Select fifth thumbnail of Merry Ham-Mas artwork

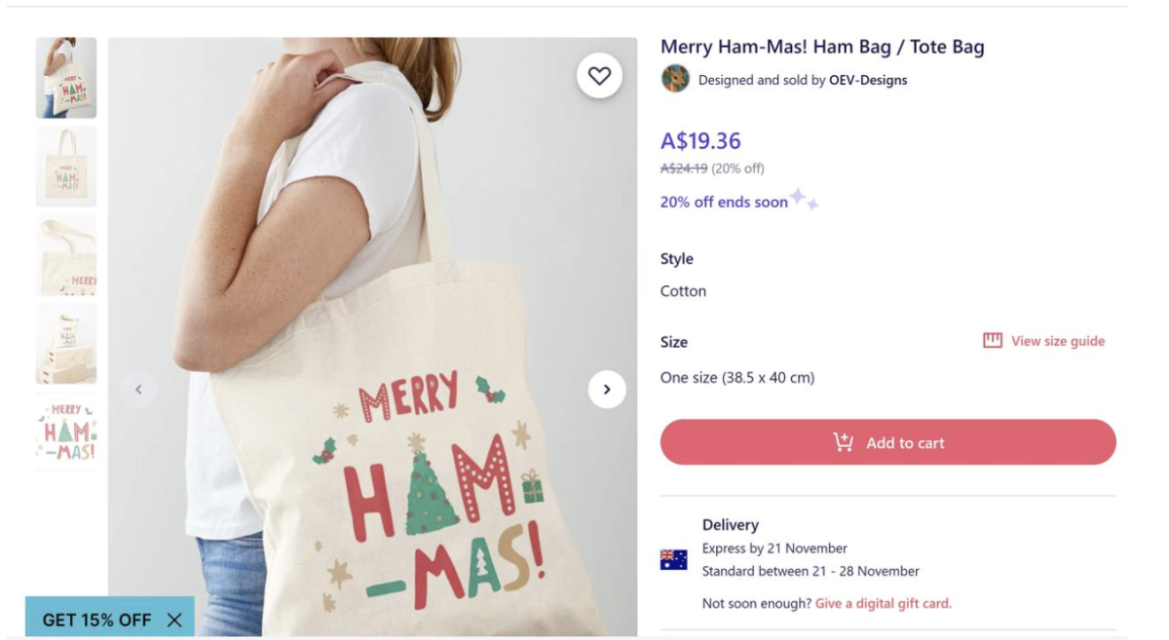[66, 432]
